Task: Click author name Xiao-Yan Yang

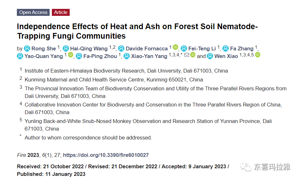Action: 149,56
